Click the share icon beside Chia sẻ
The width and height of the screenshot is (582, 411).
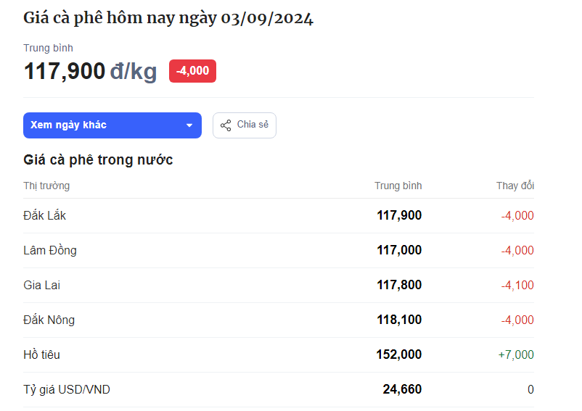point(226,125)
